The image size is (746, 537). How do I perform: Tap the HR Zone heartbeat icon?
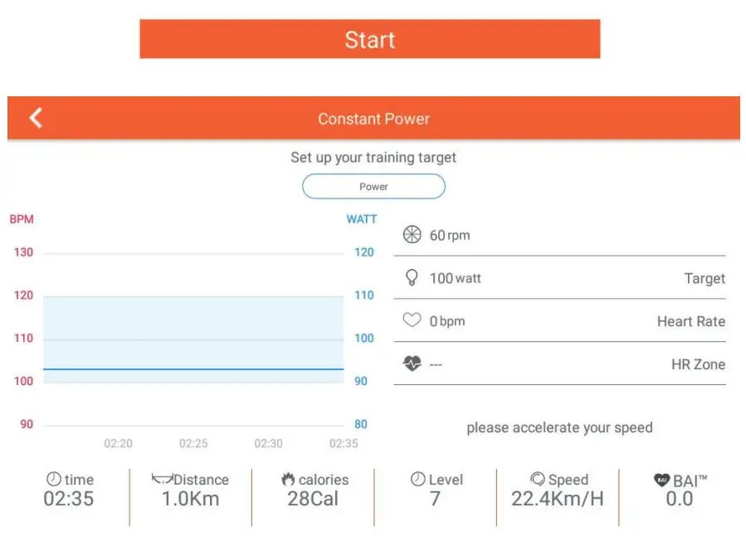pyautogui.click(x=412, y=364)
